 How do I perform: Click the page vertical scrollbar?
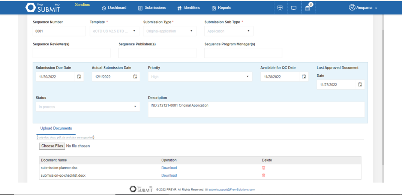click(x=383, y=97)
